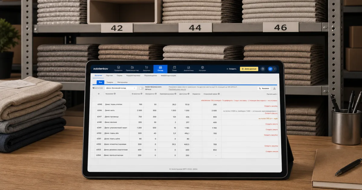Image resolution: width=362 pixels, height=190 pixels.
Task: Show info tooltip for Ожидается column
Action: [156, 94]
